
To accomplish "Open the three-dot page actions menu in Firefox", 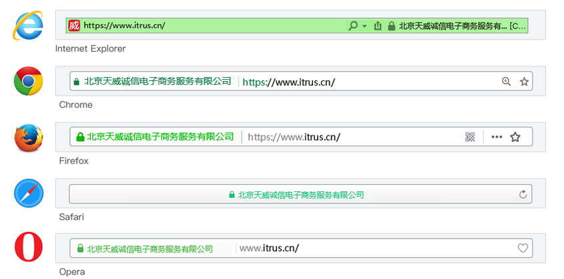I will [x=497, y=137].
